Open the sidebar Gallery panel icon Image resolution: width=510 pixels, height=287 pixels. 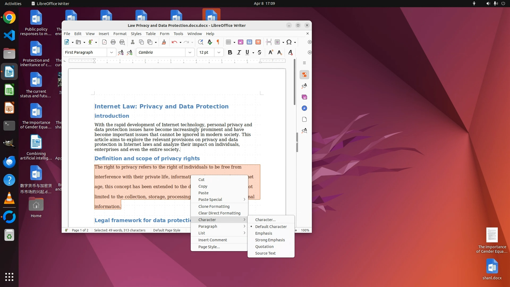304,97
